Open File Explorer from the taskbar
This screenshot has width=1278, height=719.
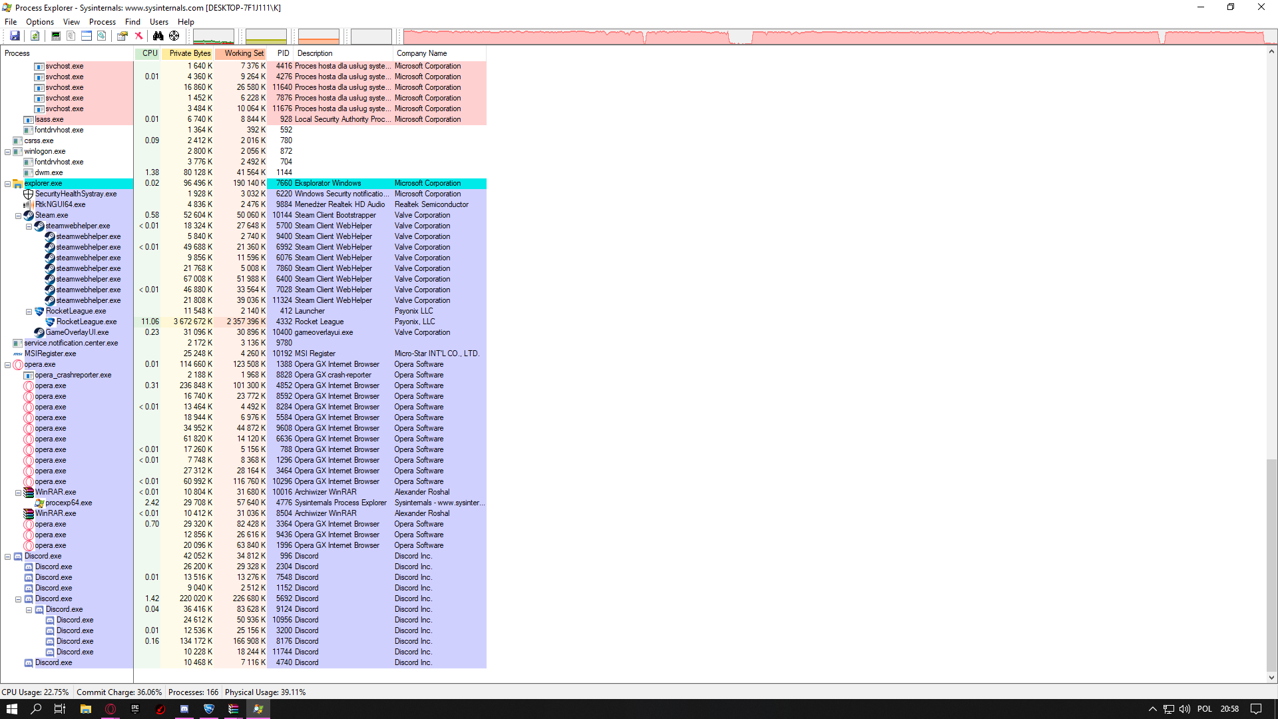tap(86, 709)
